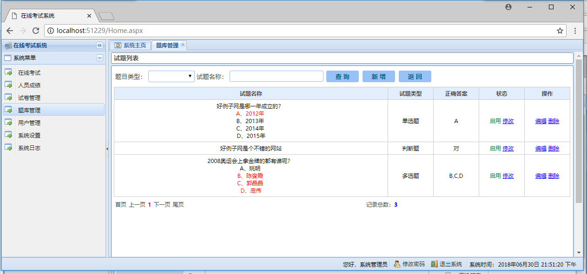Click the Chrome profile avatar icon

pos(508,7)
